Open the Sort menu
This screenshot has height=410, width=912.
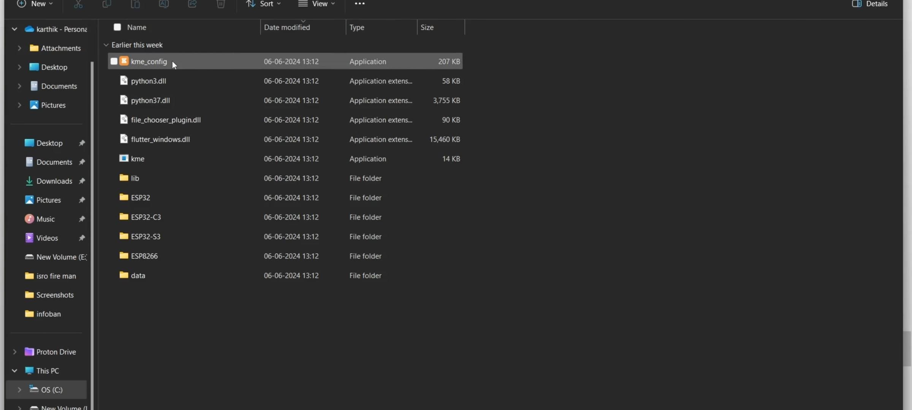[x=263, y=4]
